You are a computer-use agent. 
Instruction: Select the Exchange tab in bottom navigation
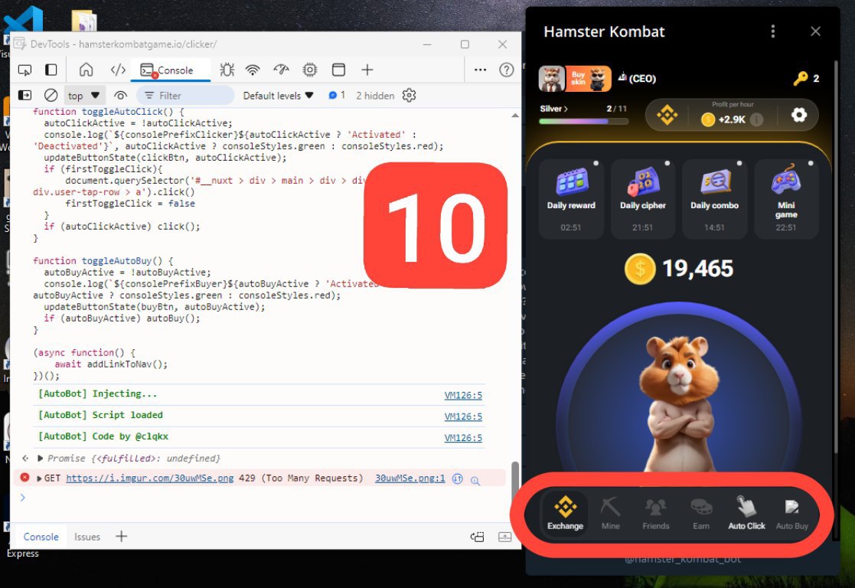click(x=566, y=513)
